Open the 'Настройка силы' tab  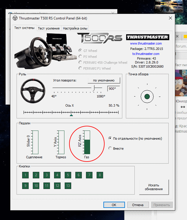(x=75, y=28)
